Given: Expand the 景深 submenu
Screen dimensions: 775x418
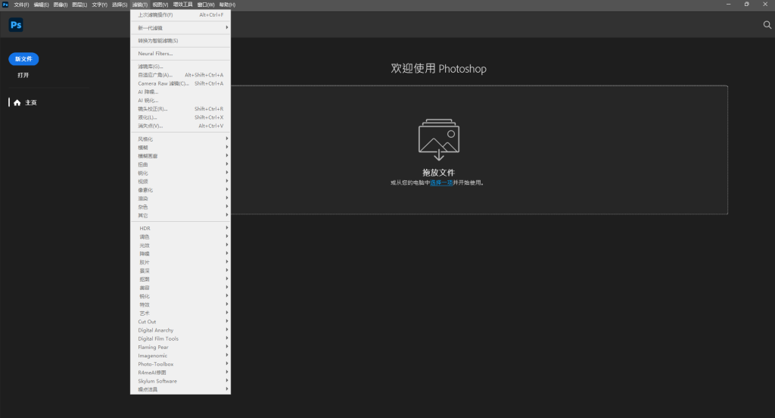Looking at the screenshot, I should click(x=180, y=270).
